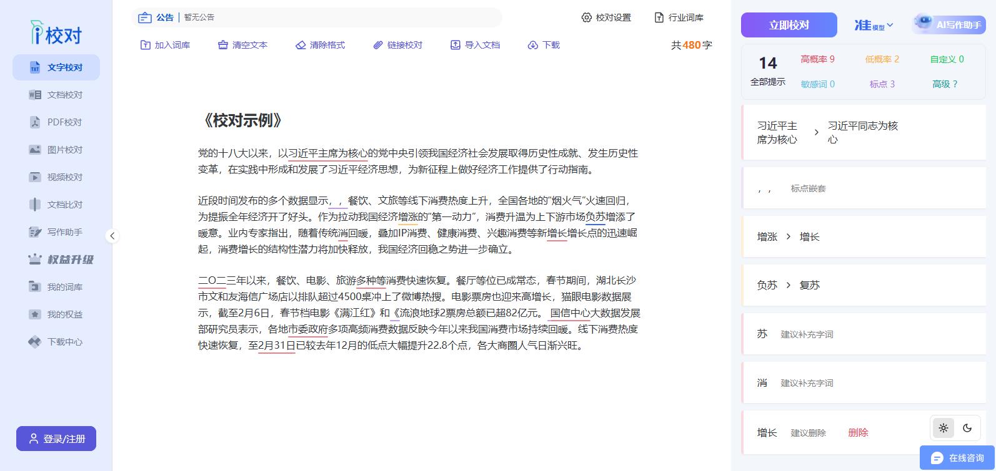996x471 pixels.
Task: Click the 清除格式 eraser icon
Action: (x=301, y=45)
